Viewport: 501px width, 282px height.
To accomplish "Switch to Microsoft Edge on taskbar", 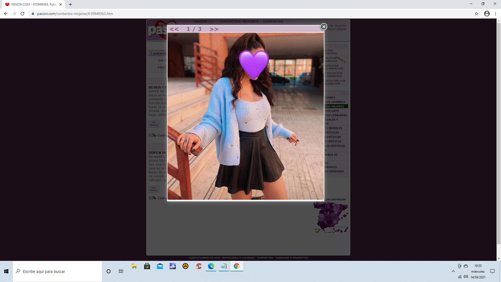I will pos(211,266).
